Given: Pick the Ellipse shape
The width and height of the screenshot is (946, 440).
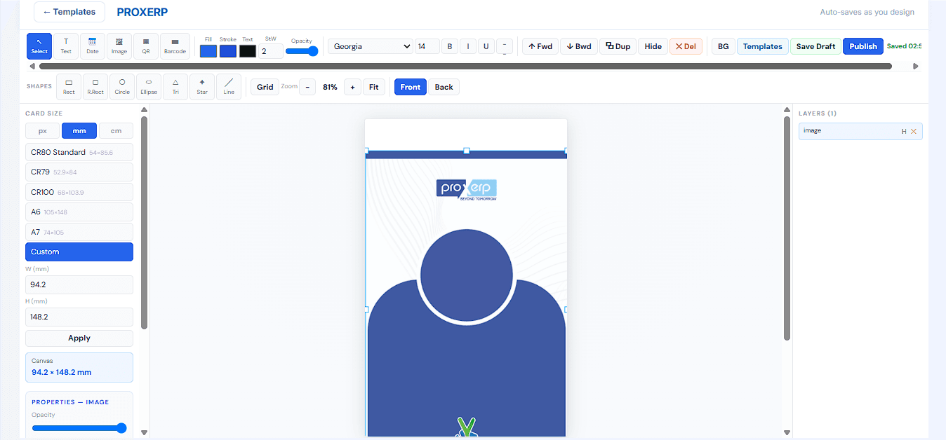Looking at the screenshot, I should click(x=149, y=87).
